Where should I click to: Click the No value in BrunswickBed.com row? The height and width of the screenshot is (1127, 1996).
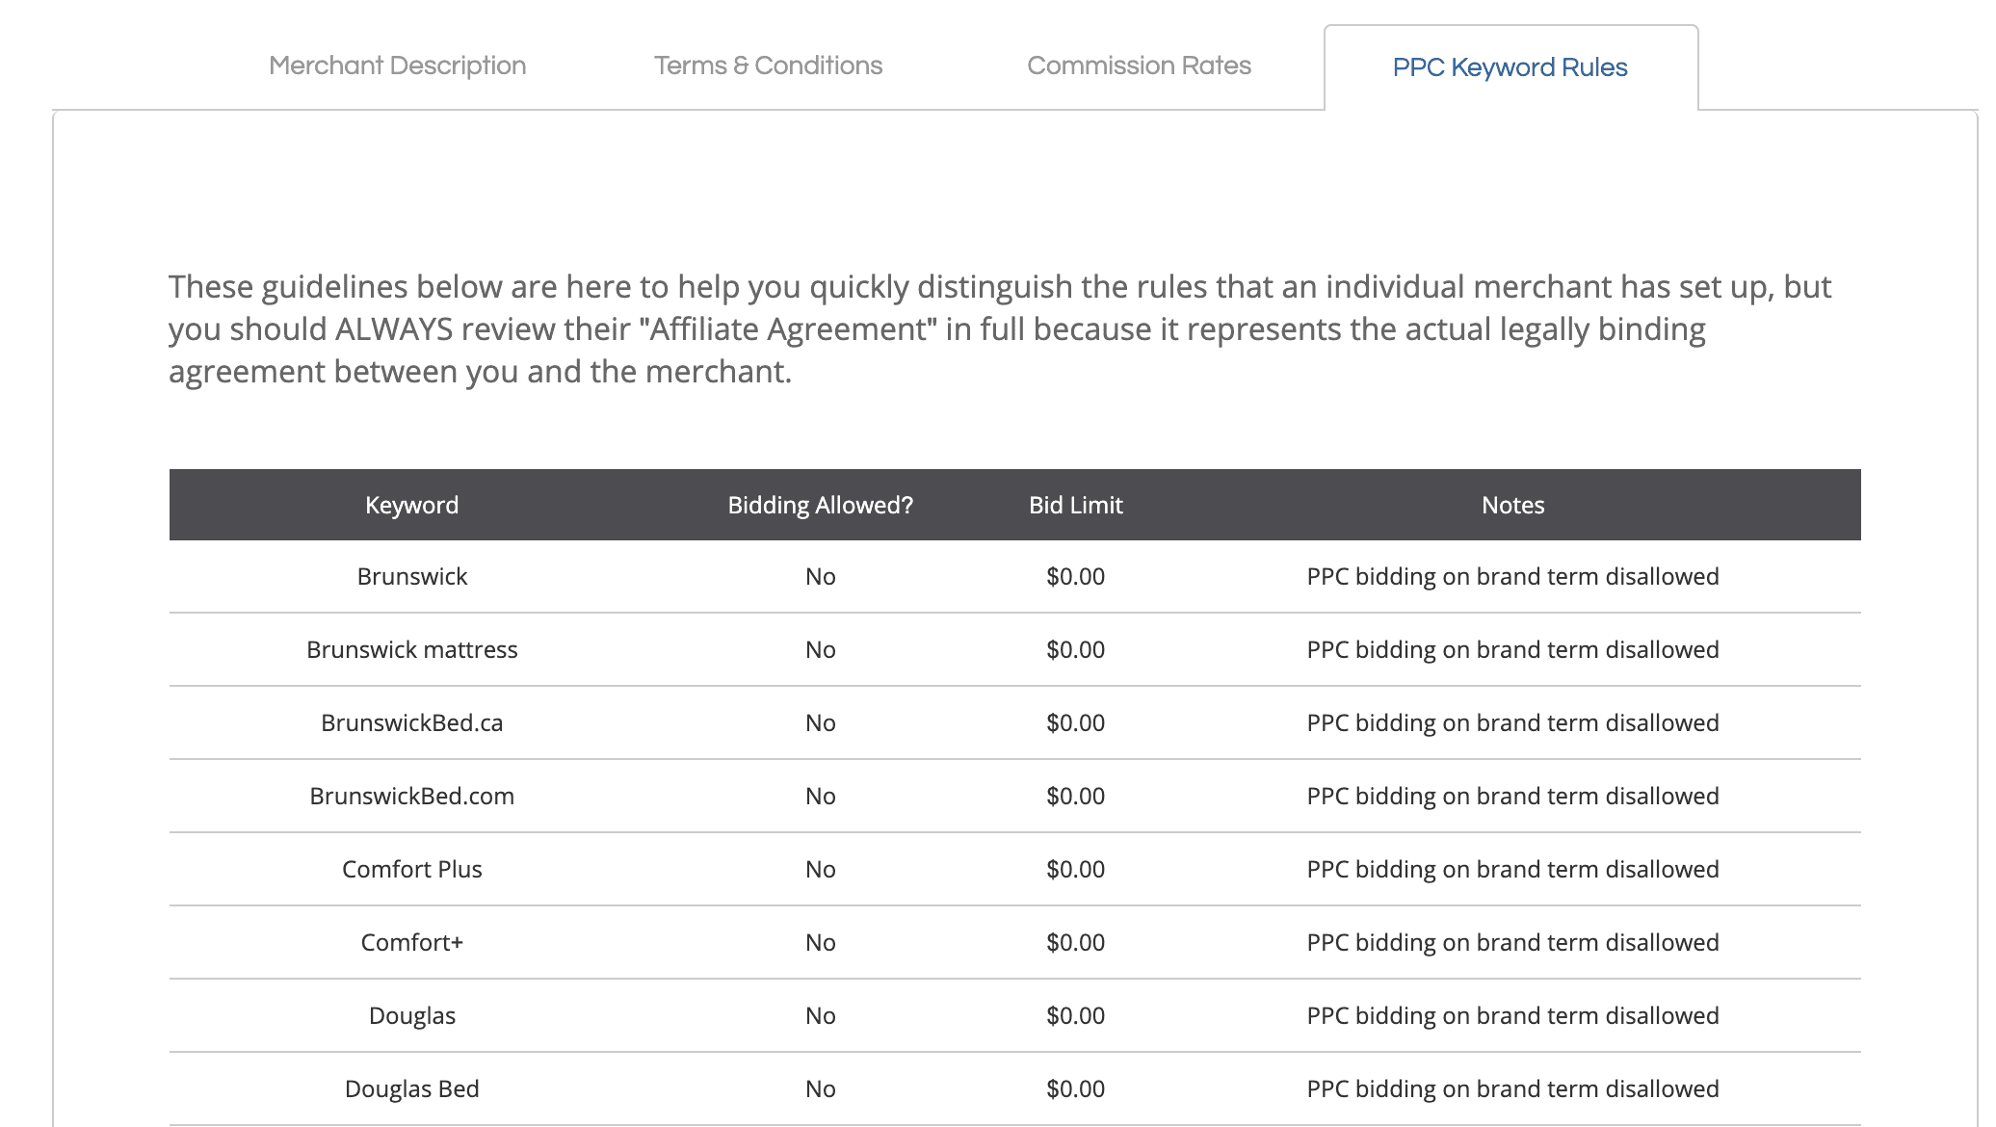click(x=820, y=796)
